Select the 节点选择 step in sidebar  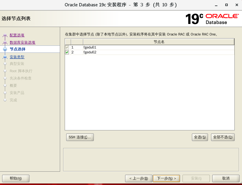point(17,49)
